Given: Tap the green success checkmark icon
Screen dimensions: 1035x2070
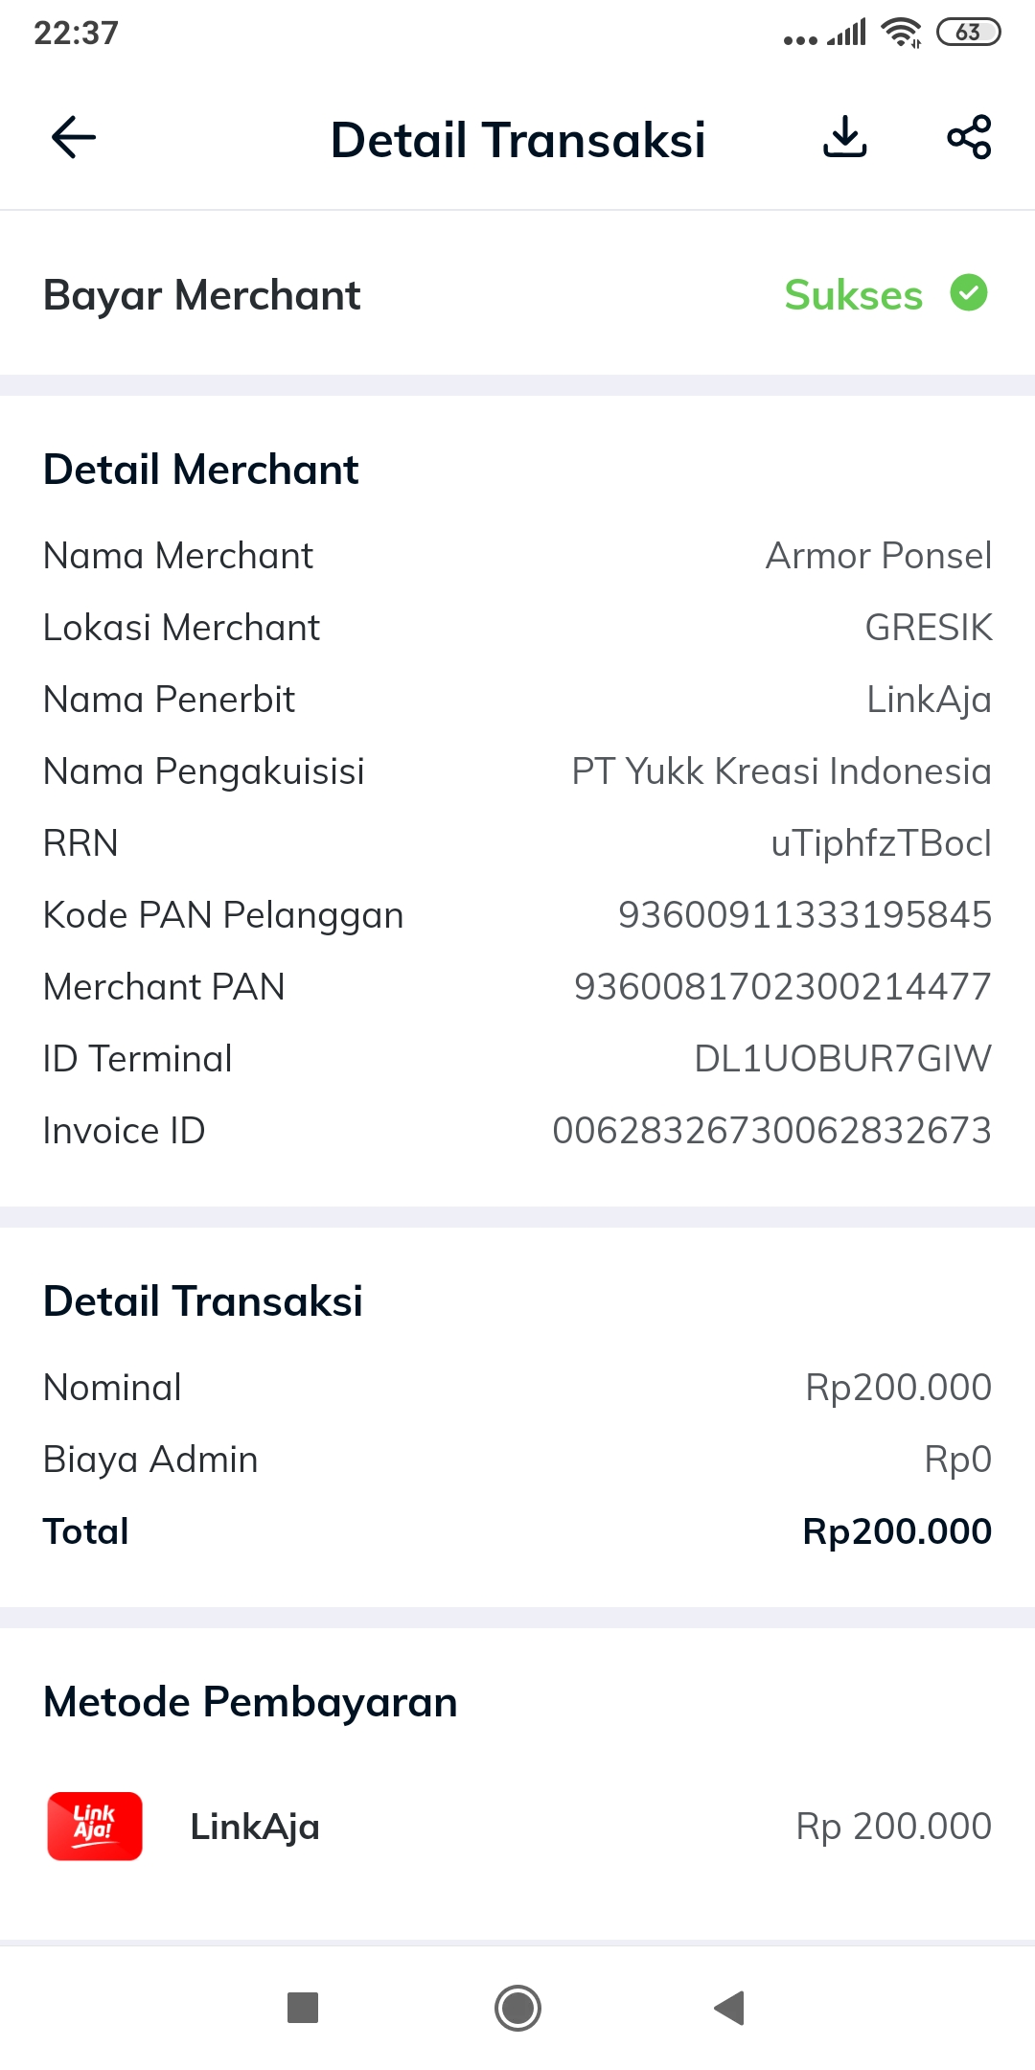Looking at the screenshot, I should [969, 293].
